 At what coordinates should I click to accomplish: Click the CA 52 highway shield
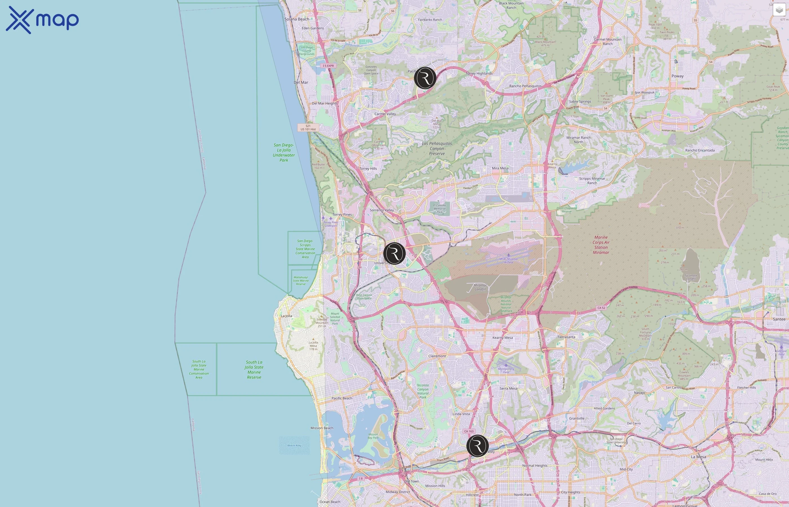pos(601,308)
